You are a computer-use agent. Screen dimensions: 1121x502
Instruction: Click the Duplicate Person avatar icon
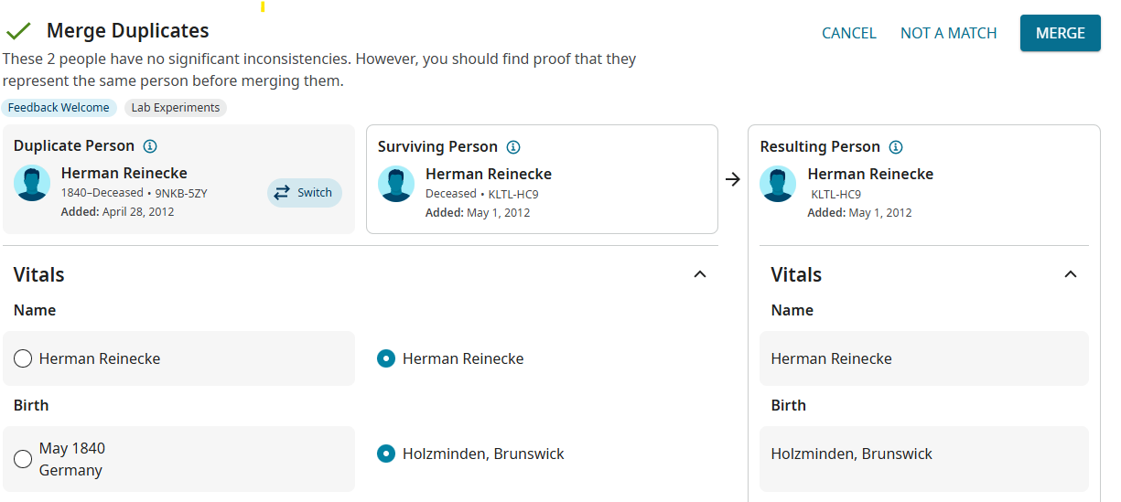32,183
